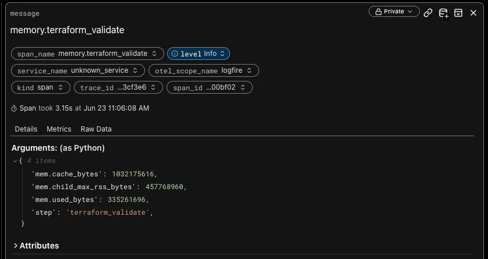Click the panel dock layout icon
Screen dimensions: 488x259
(x=458, y=13)
